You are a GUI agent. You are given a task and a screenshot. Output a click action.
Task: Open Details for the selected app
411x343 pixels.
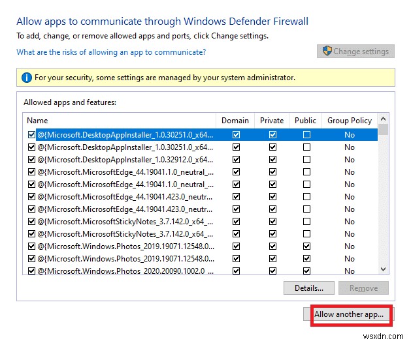coord(309,288)
